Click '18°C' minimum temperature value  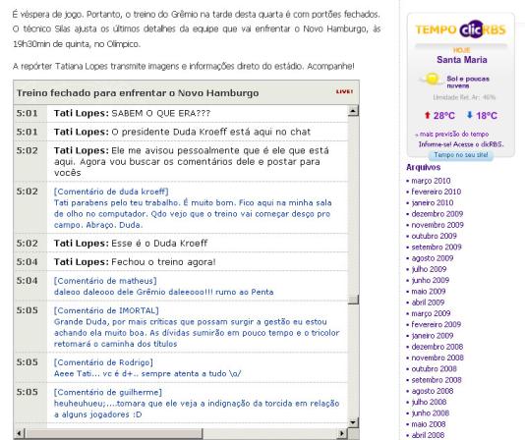pyautogui.click(x=487, y=116)
